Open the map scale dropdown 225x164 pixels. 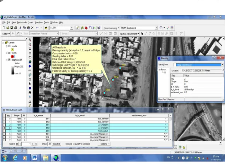71,28
